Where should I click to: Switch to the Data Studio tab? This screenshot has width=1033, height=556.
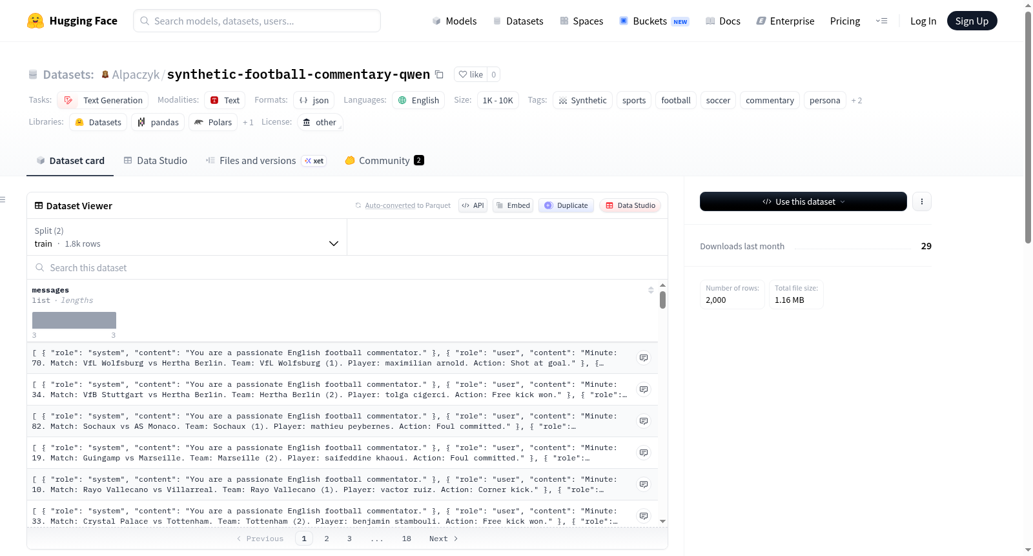156,160
